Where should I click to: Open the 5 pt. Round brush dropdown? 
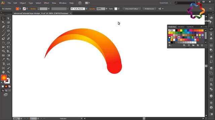[x=87, y=9]
